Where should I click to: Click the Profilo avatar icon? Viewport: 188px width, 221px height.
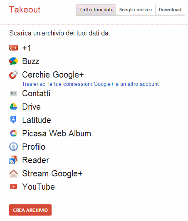13,147
